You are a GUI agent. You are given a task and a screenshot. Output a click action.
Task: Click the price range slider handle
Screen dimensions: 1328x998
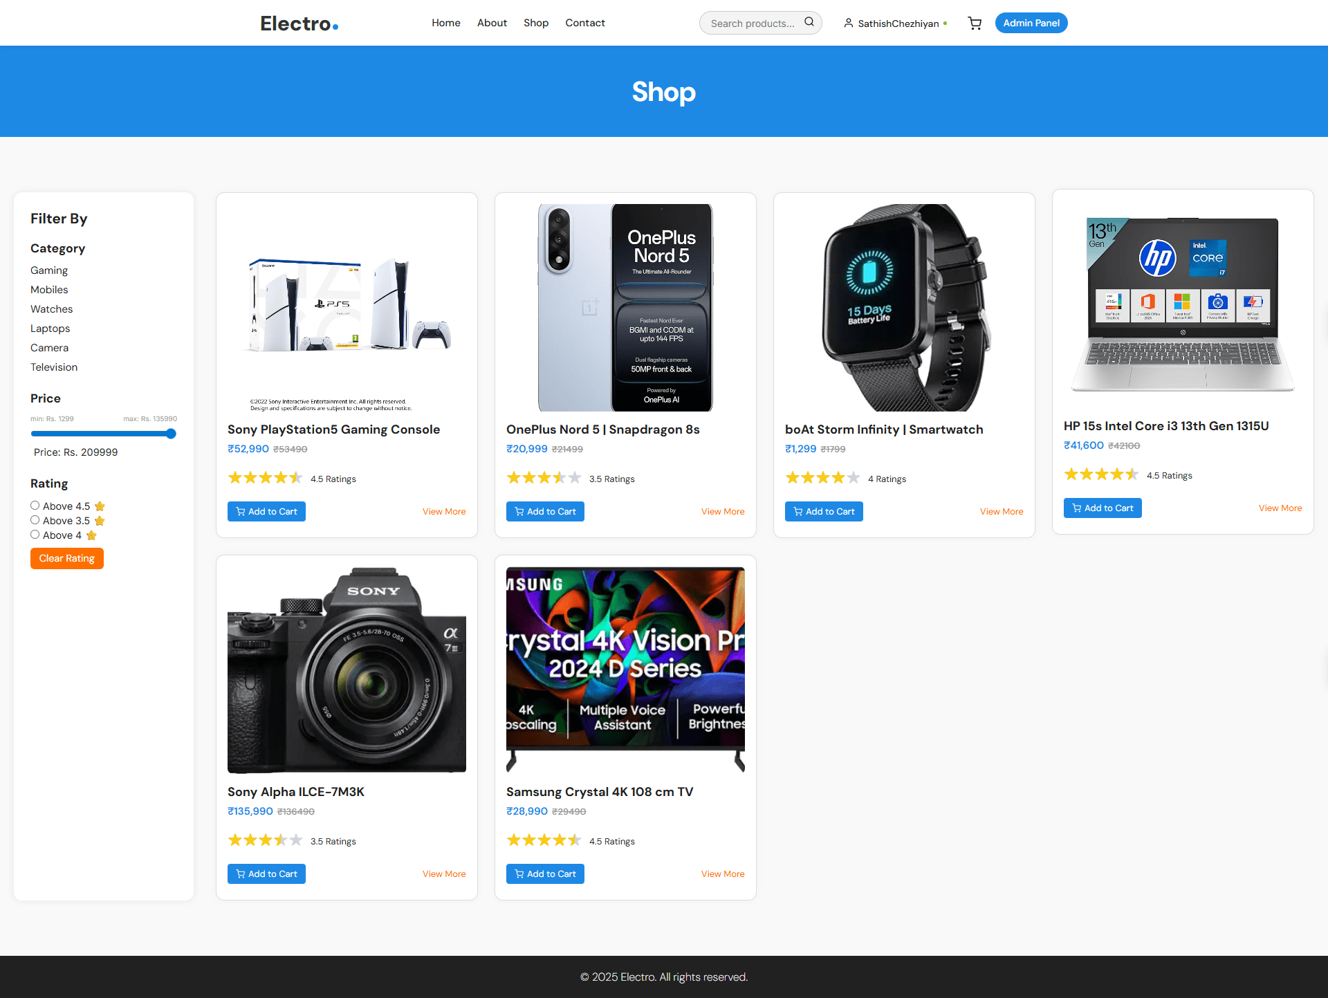click(x=171, y=434)
